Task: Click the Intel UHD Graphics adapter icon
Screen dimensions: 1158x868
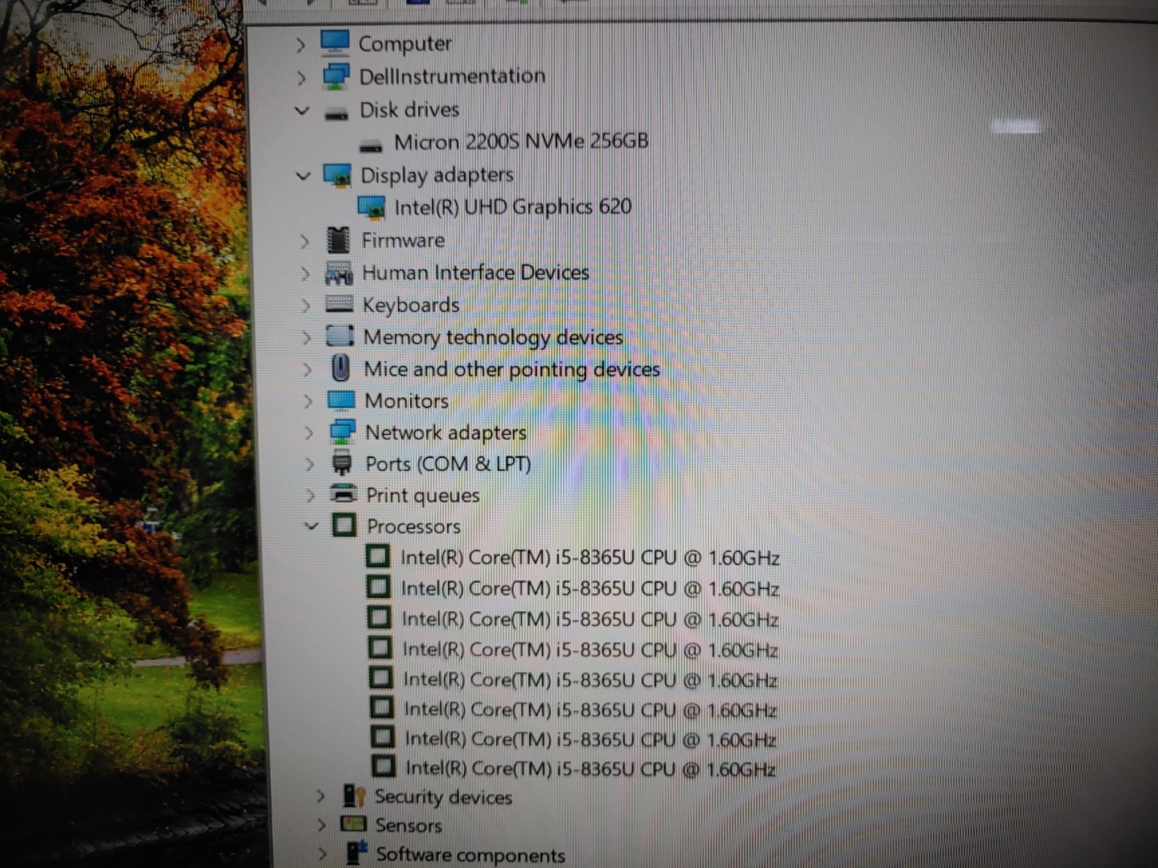Action: (372, 207)
